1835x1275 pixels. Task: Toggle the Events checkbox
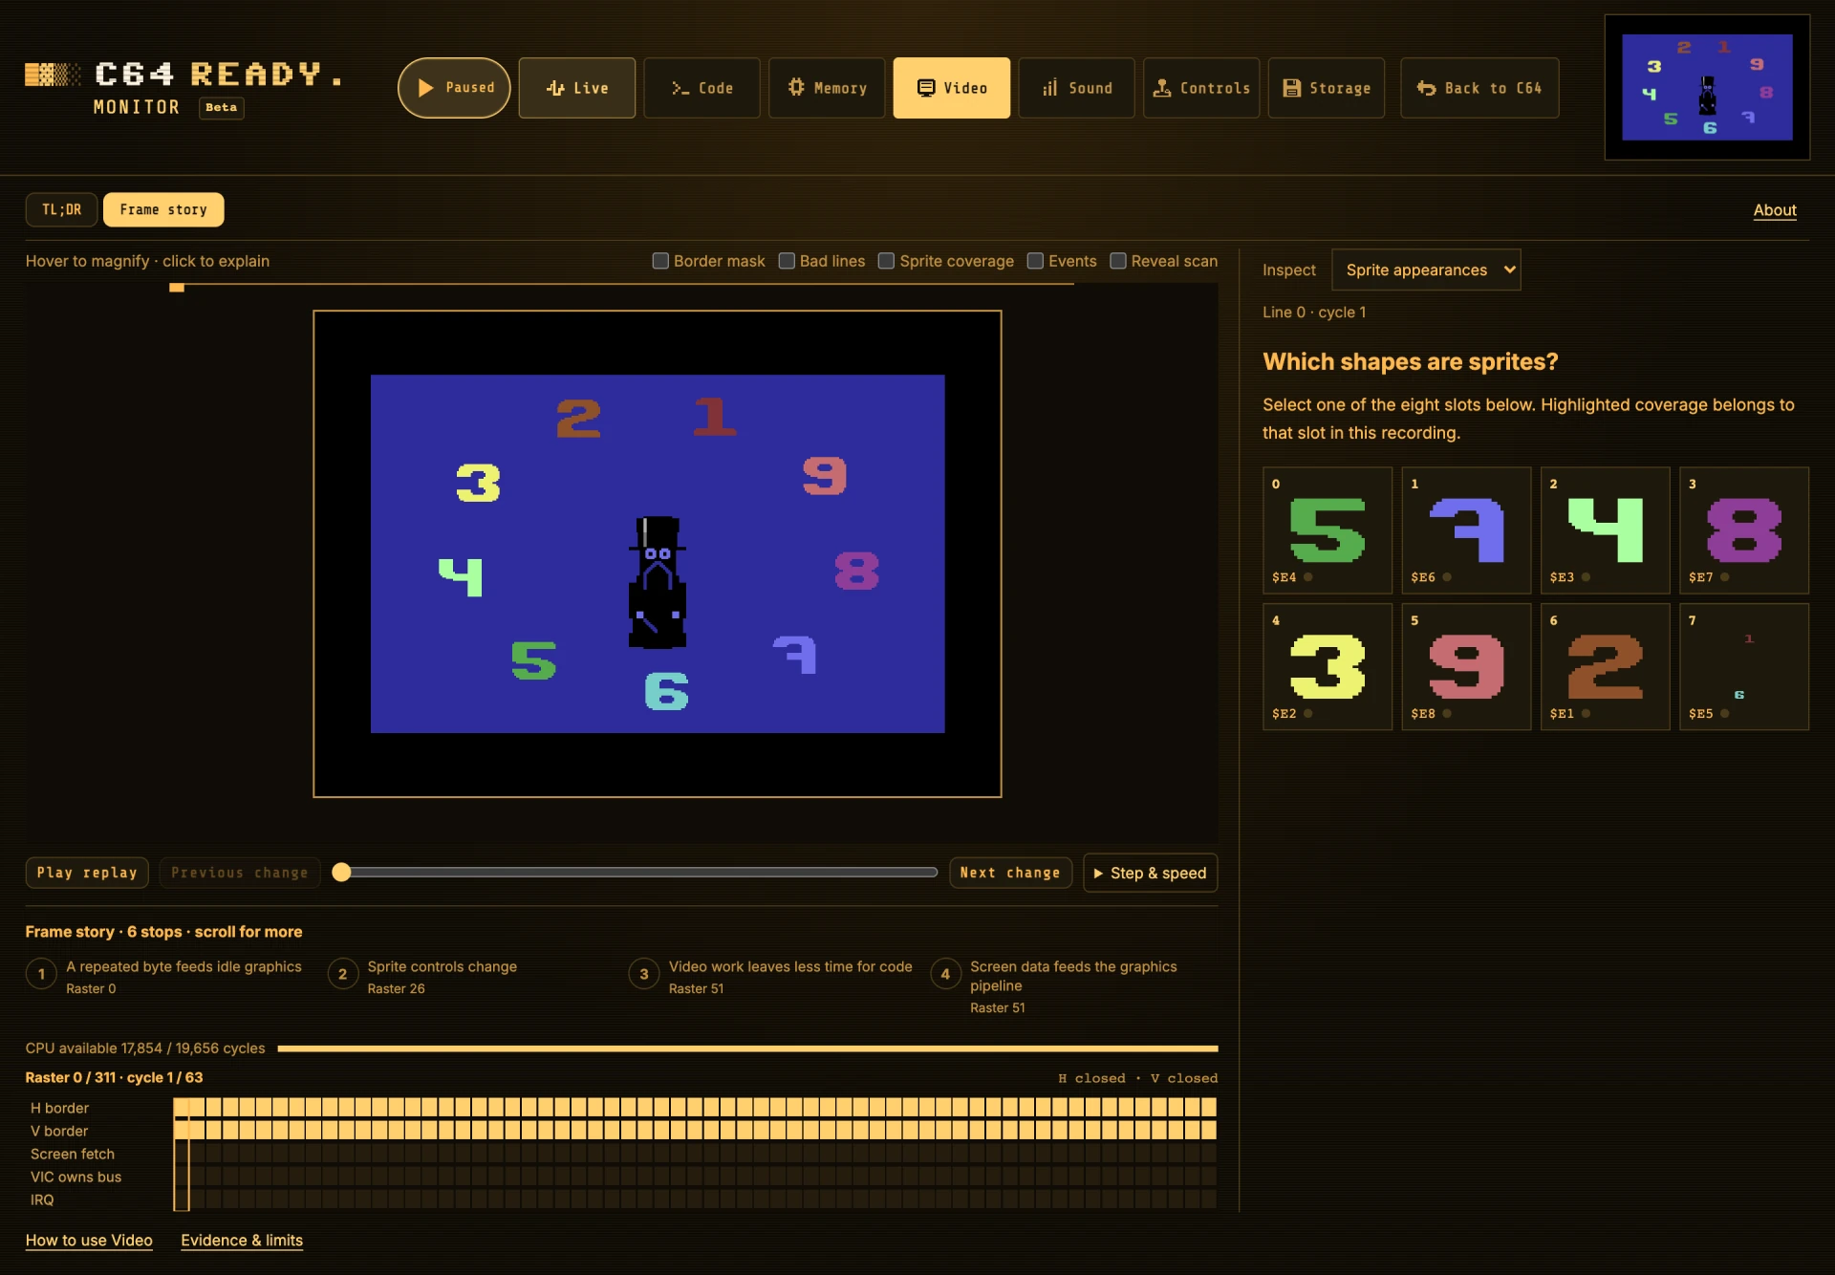[1035, 261]
